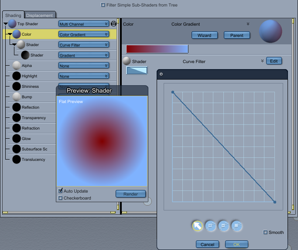Click the small circle in curve dialog header
The image size is (298, 250).
[161, 74]
